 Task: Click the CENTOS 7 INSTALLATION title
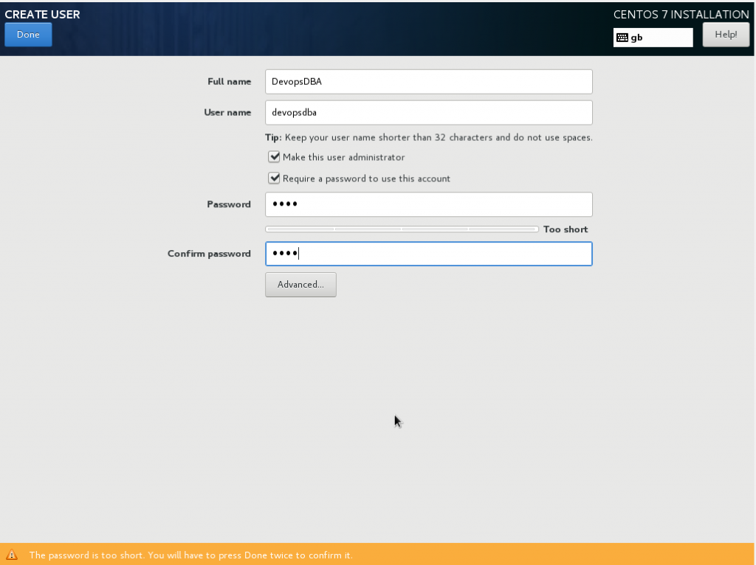click(x=681, y=15)
